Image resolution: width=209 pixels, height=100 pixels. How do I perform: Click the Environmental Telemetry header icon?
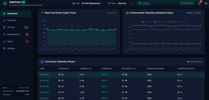click(x=127, y=13)
